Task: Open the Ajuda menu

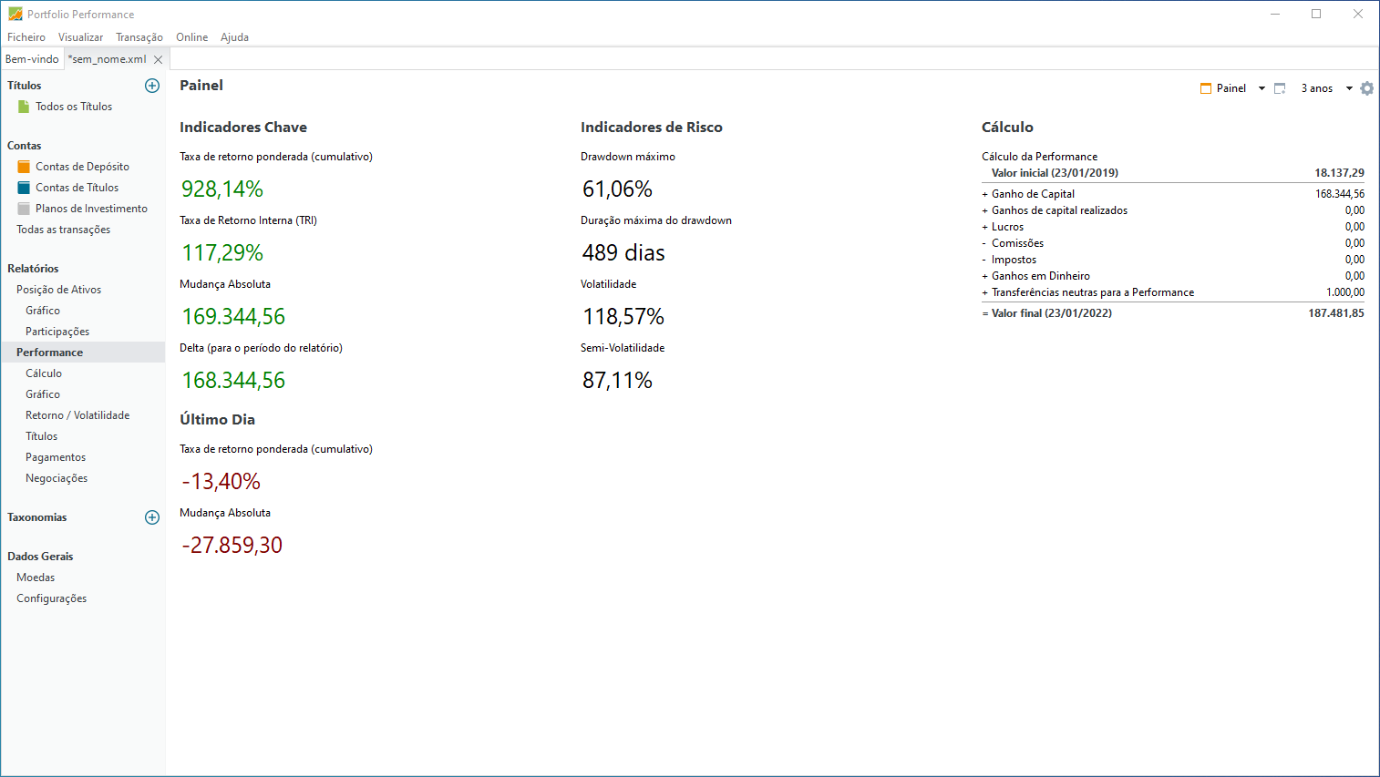Action: click(x=234, y=37)
